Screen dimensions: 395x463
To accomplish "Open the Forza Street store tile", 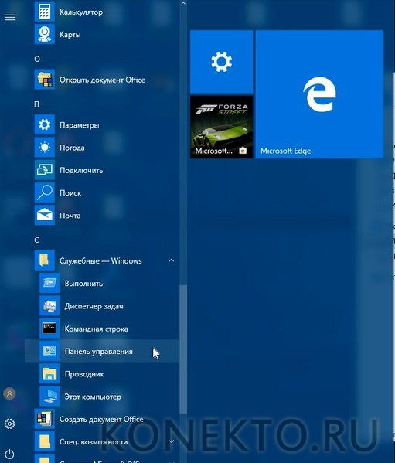I will coord(221,127).
